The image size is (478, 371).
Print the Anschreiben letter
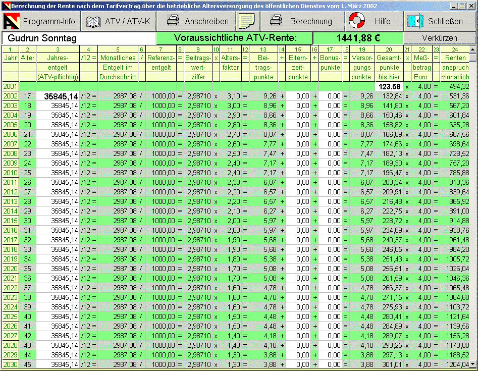tap(197, 21)
